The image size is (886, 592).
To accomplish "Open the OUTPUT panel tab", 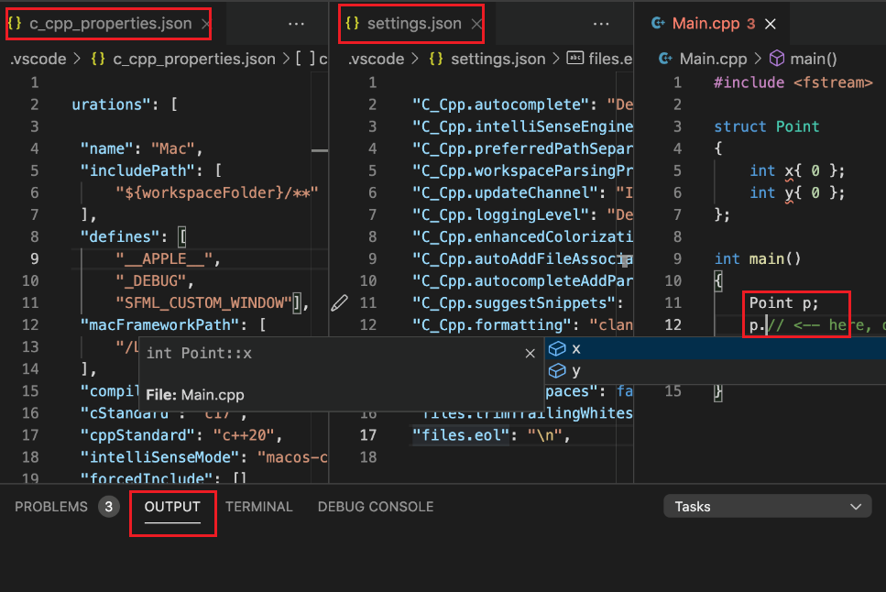I will (172, 507).
